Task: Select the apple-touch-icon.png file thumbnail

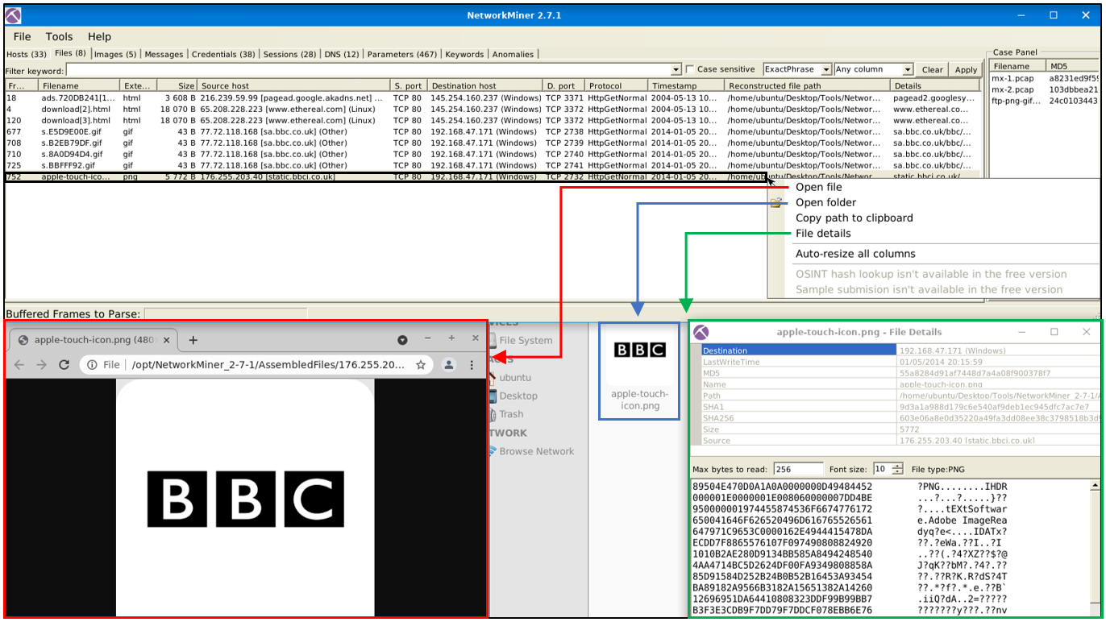Action: (640, 372)
